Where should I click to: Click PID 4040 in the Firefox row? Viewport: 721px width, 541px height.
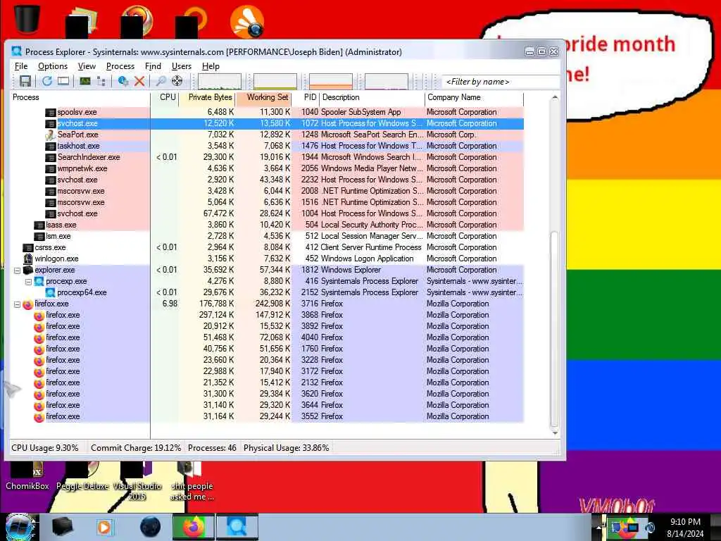tap(310, 337)
